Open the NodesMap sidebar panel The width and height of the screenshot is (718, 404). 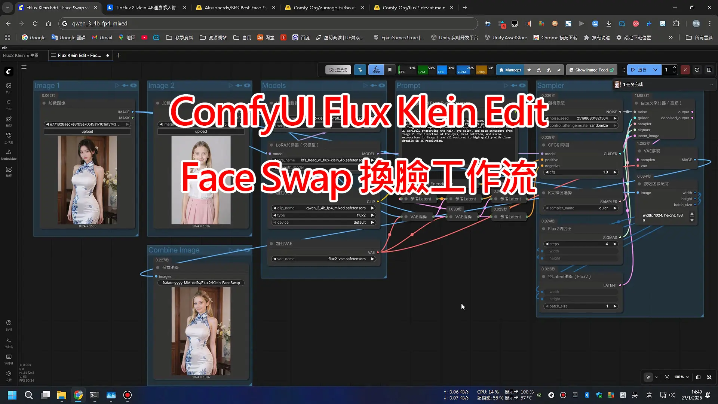point(9,154)
